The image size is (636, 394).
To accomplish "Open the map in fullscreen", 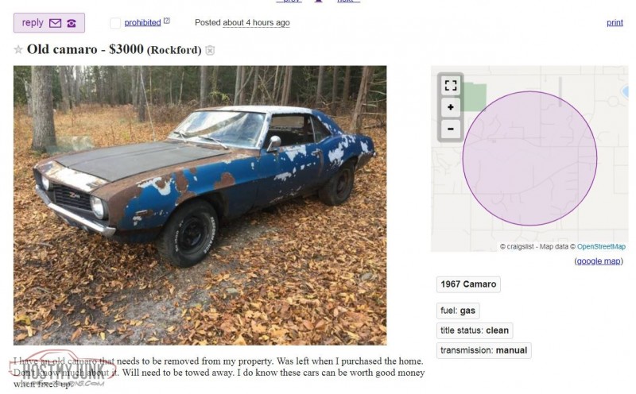I will [451, 86].
